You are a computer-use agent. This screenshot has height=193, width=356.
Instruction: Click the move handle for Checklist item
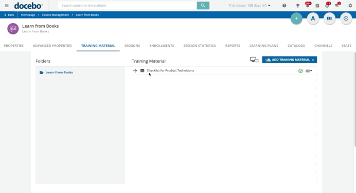[135, 71]
